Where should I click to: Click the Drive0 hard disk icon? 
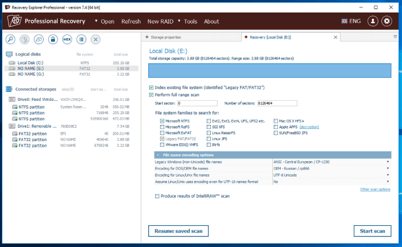coord(12,99)
